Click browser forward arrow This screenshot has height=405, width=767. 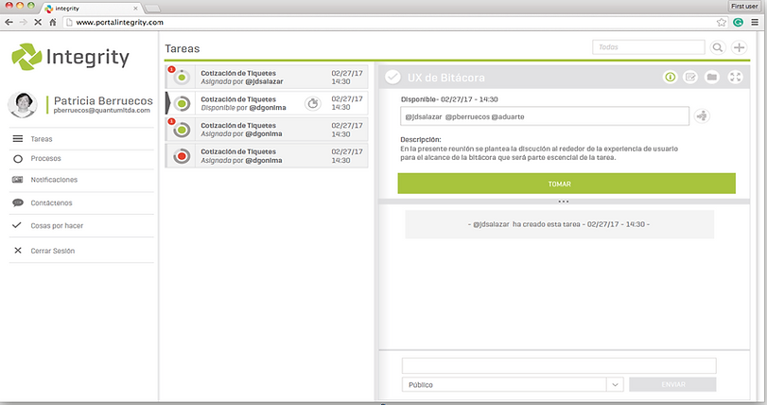(x=23, y=22)
